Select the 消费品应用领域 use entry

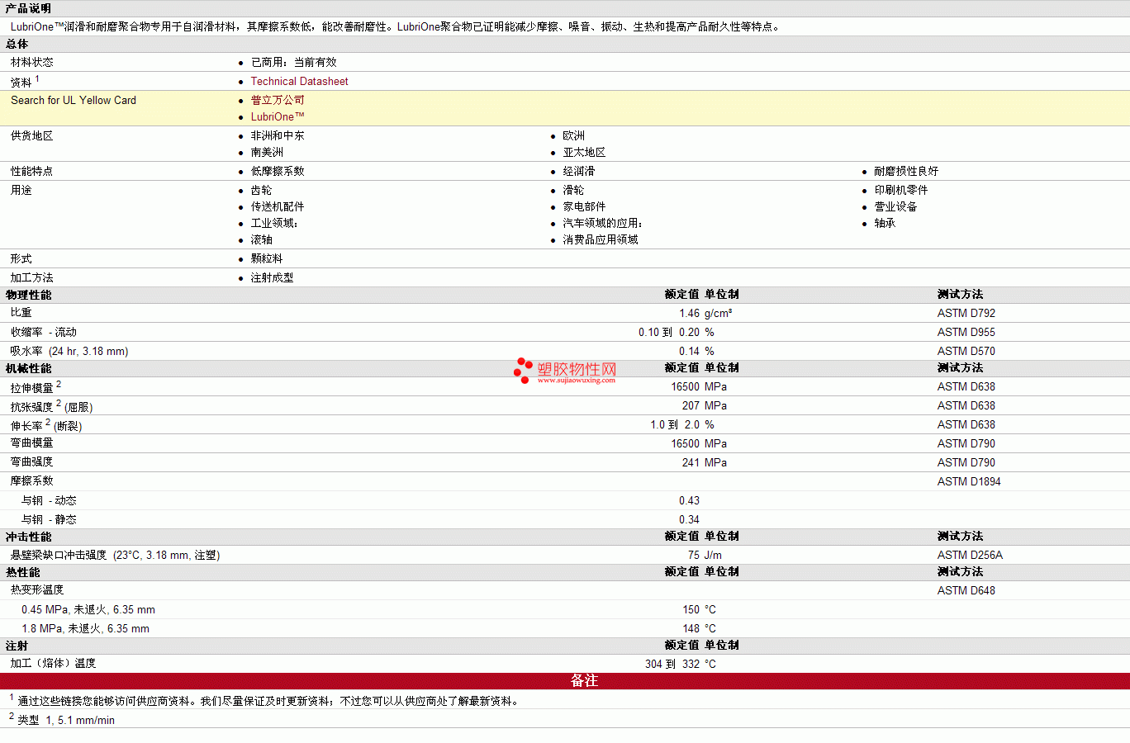pos(601,239)
